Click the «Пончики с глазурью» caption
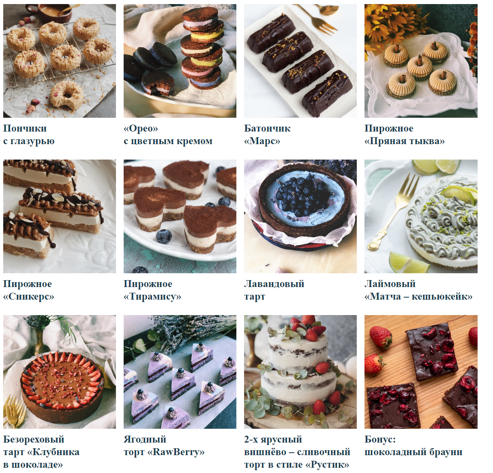The image size is (493, 473). pyautogui.click(x=29, y=135)
